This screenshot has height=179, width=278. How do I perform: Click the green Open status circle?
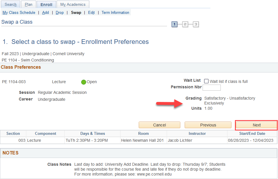84,82
